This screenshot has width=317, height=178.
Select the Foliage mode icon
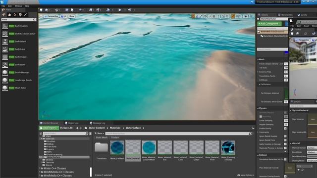15,14
